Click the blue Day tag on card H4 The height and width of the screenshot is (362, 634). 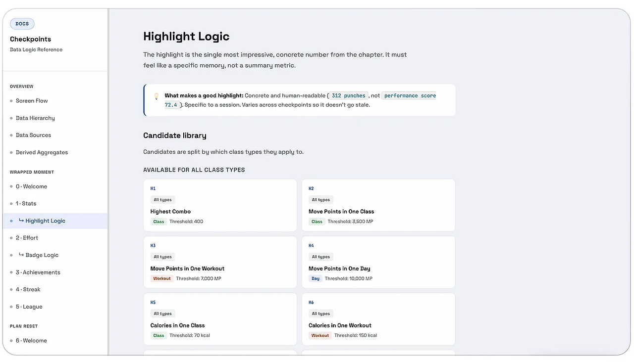tap(316, 278)
